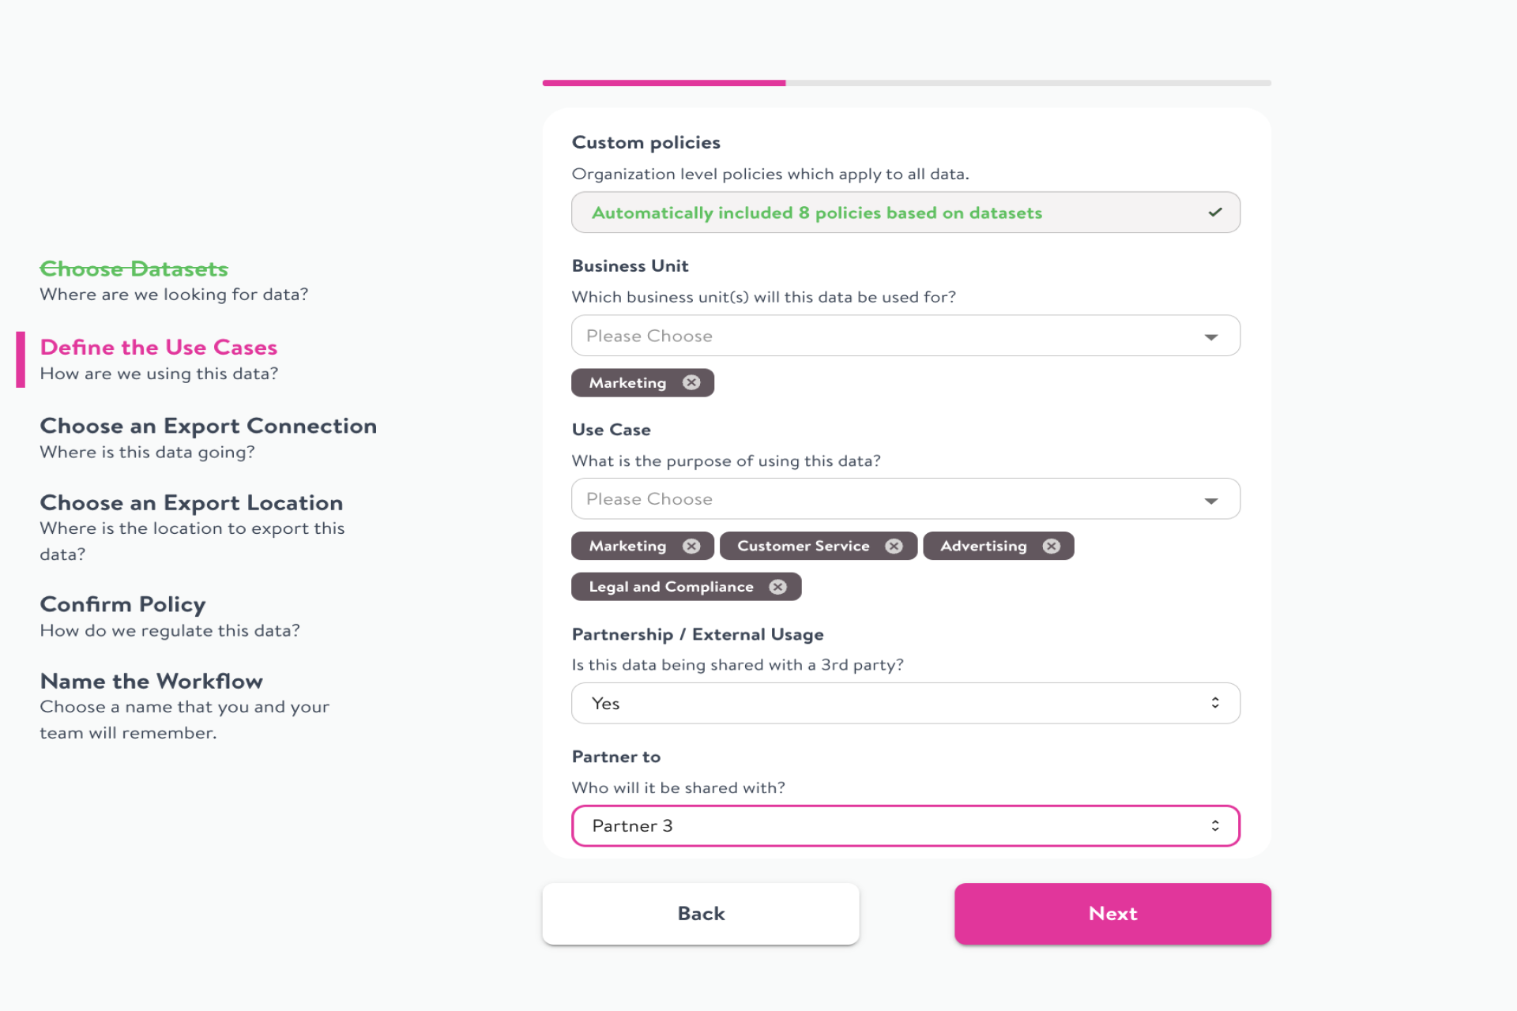Click the Back button
Image resolution: width=1517 pixels, height=1011 pixels.
click(x=701, y=914)
